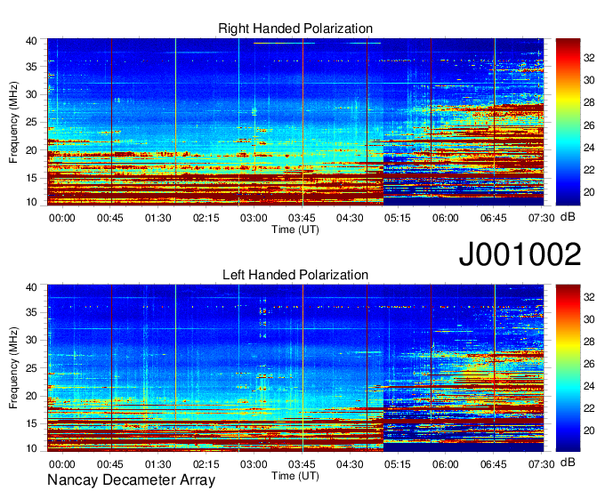
Task: Click the 20 MHz tick on the left-handed plot
Action: (x=31, y=396)
